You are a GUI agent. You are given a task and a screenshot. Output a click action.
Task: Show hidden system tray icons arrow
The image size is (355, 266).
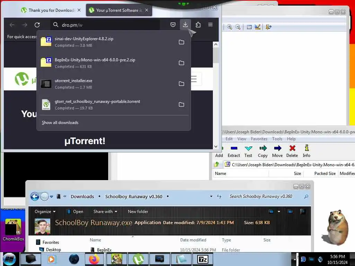click(x=295, y=259)
